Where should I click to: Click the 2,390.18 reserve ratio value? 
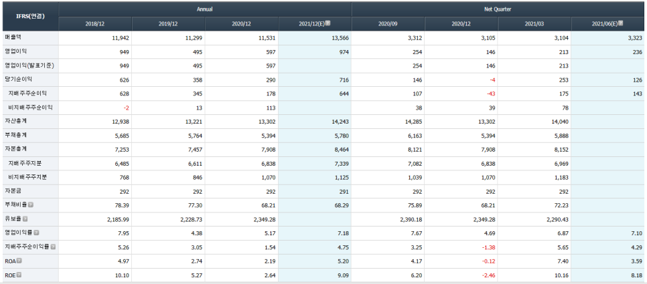[411, 220]
